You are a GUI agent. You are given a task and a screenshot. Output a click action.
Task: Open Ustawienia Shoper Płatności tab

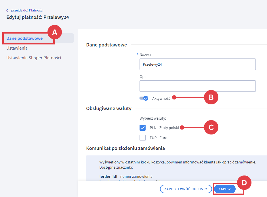pos(34,58)
